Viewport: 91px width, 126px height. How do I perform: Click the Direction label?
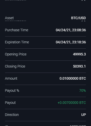click(12, 115)
